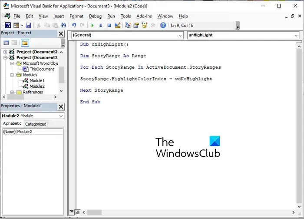The height and width of the screenshot is (219, 304).
Task: Collapse Project (Document3) tree node
Action: 5,58
